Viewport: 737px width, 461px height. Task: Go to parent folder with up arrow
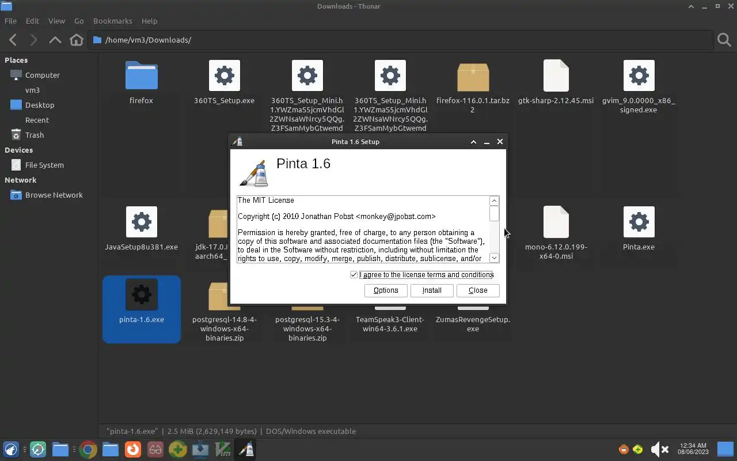(x=55, y=40)
